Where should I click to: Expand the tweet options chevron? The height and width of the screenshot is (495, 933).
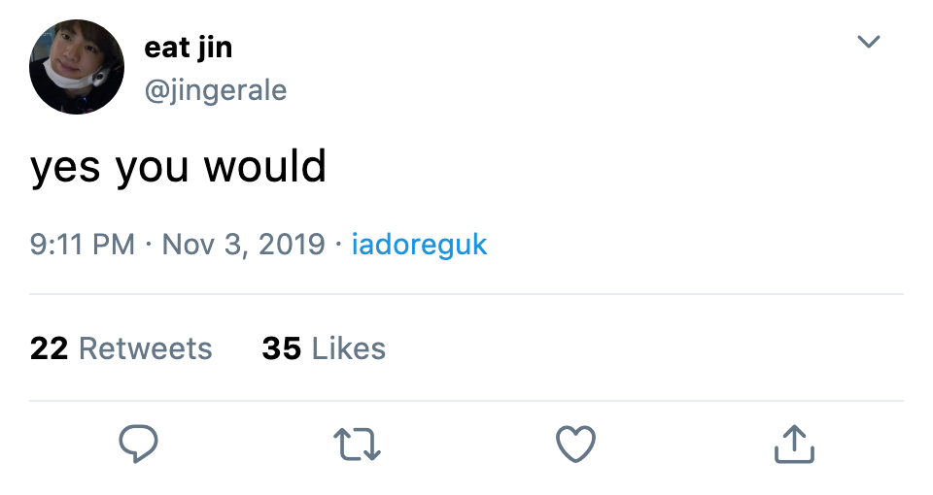(868, 42)
